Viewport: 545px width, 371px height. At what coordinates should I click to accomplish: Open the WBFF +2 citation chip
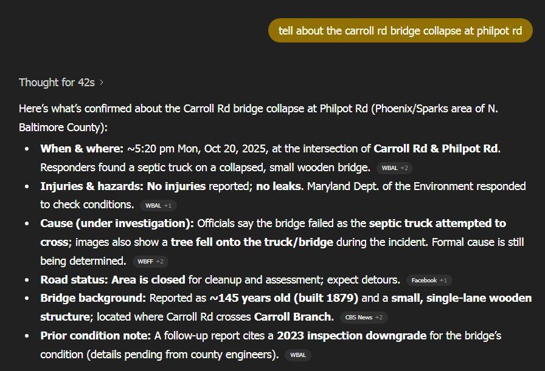[150, 262]
